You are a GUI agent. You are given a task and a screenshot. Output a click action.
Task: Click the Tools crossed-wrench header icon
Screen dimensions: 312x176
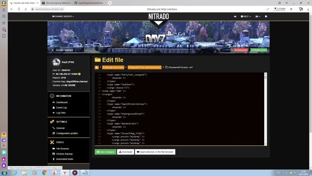(52, 142)
